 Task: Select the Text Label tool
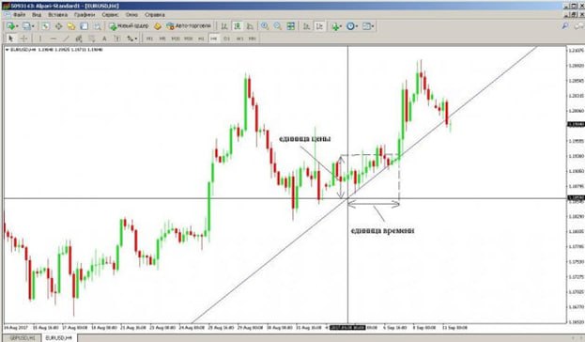pos(116,39)
